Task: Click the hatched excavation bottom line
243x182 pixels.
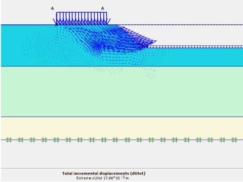Action: 195,47
